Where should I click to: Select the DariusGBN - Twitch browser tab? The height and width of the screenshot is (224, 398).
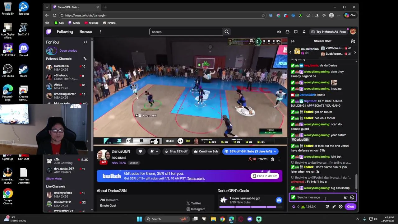click(76, 7)
